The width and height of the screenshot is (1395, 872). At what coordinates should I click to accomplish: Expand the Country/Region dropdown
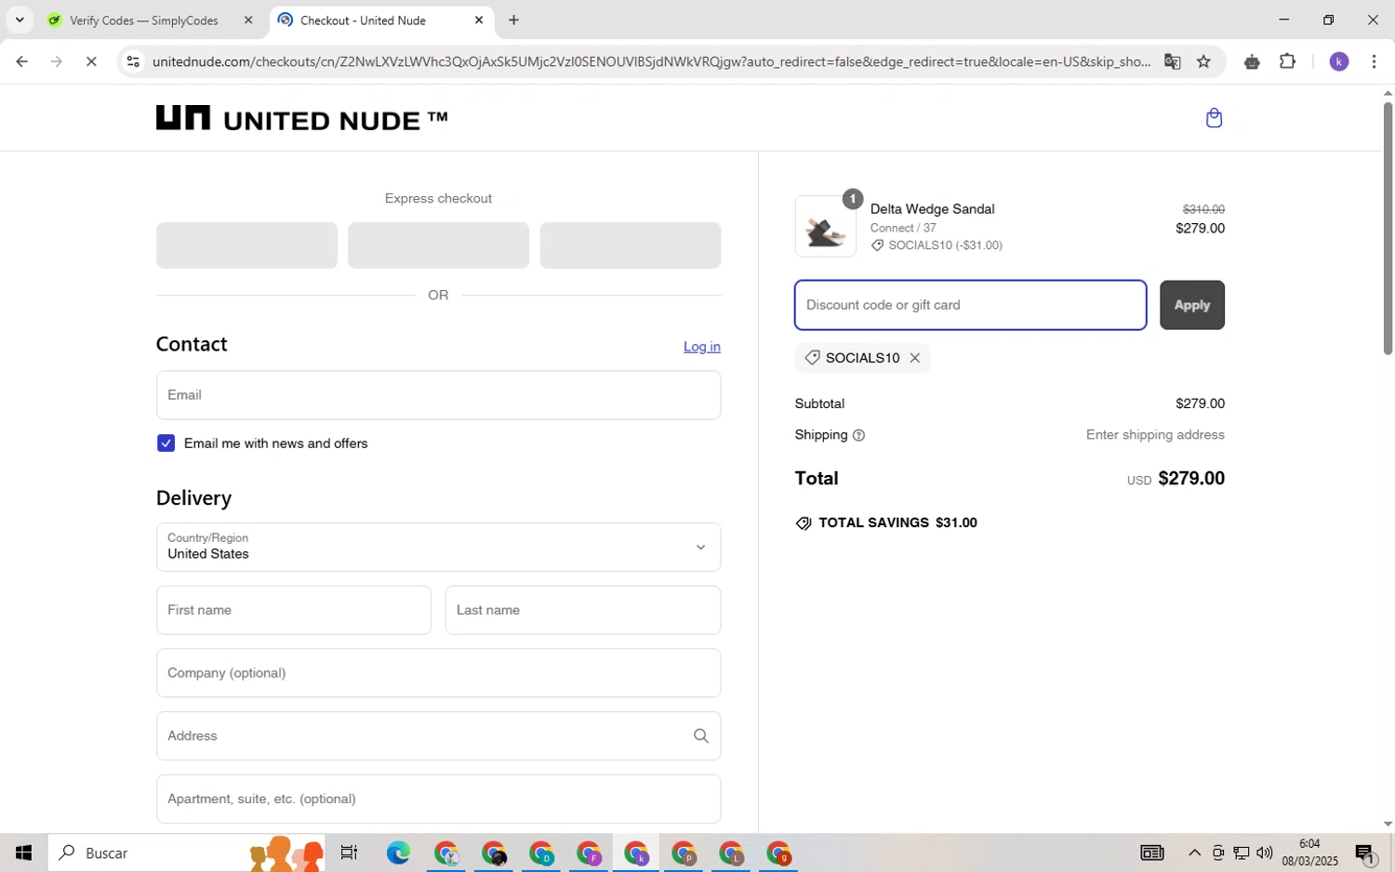[438, 548]
